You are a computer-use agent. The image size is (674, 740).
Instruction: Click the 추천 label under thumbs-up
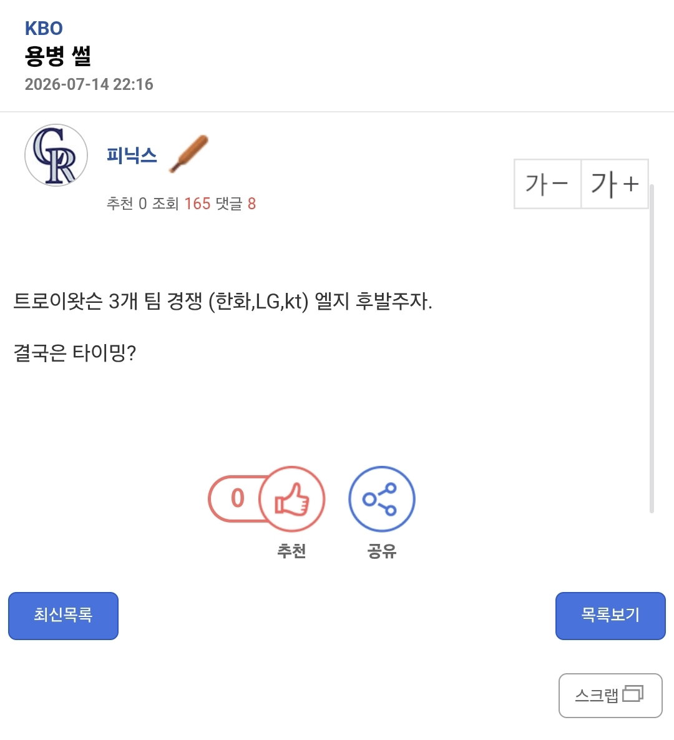click(291, 551)
